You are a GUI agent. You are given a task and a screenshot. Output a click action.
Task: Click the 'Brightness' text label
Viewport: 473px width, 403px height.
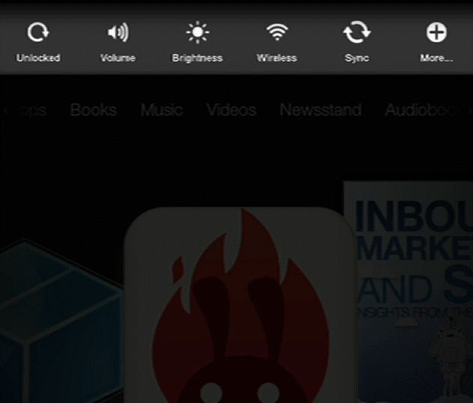pyautogui.click(x=197, y=58)
